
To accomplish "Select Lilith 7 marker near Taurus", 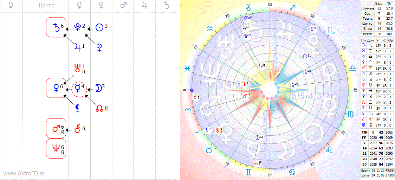I will pos(207,130).
